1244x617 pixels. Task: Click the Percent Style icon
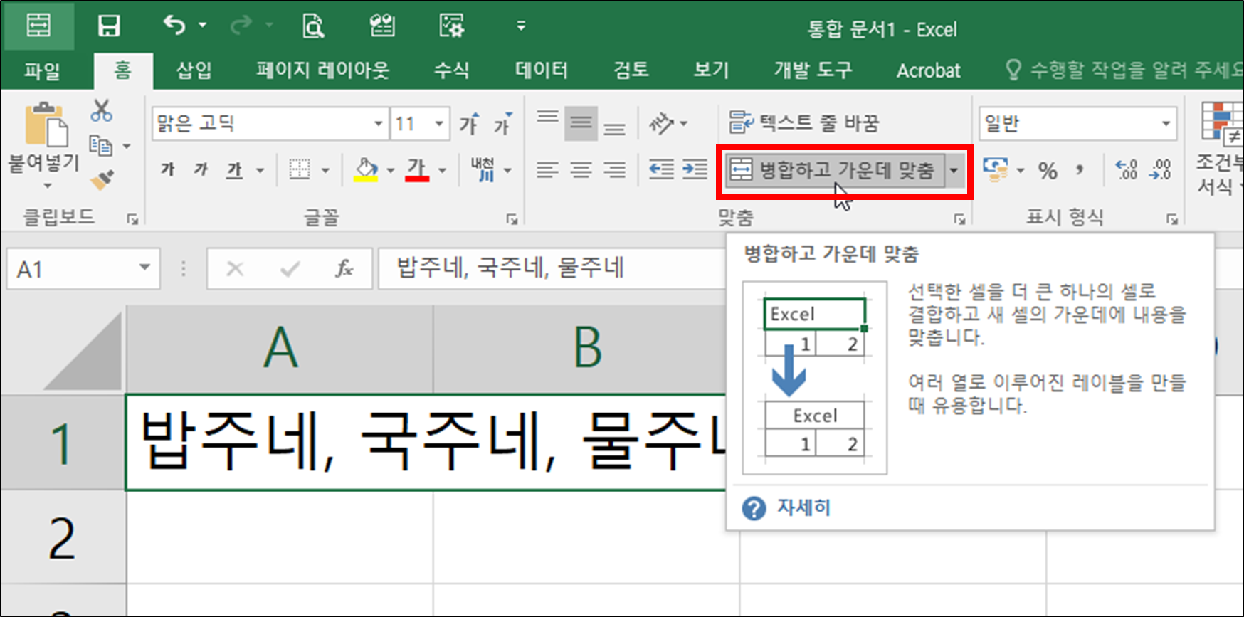(x=1048, y=171)
